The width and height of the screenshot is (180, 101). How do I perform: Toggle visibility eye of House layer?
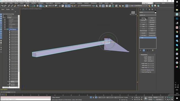click(5, 17)
